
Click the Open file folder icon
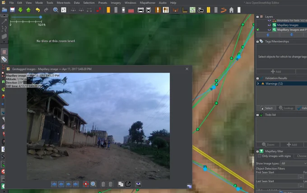(x=5, y=10)
